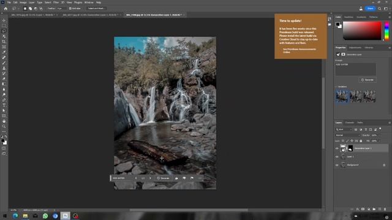Choose Subtract from Selection mode icon
Image resolution: width=392 pixels, height=220 pixels.
coord(36,9)
